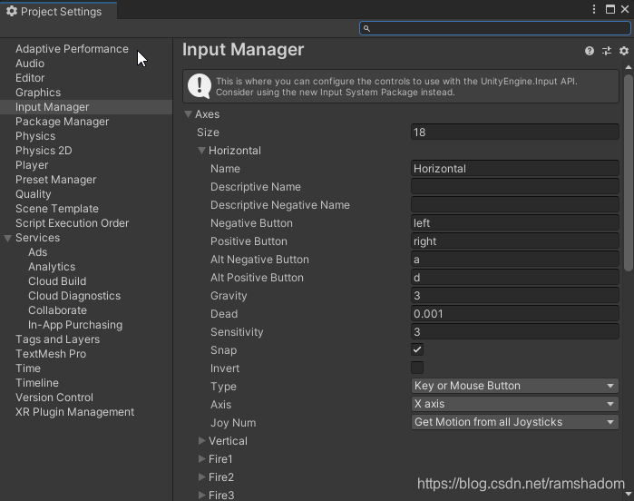The width and height of the screenshot is (634, 501).
Task: Open the Type dropdown
Action: [515, 386]
